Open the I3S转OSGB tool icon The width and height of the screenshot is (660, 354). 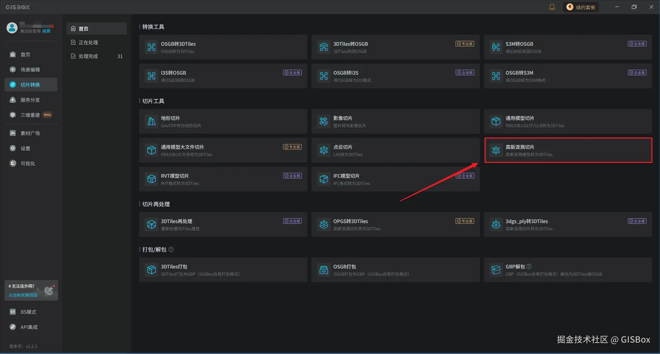point(152,76)
